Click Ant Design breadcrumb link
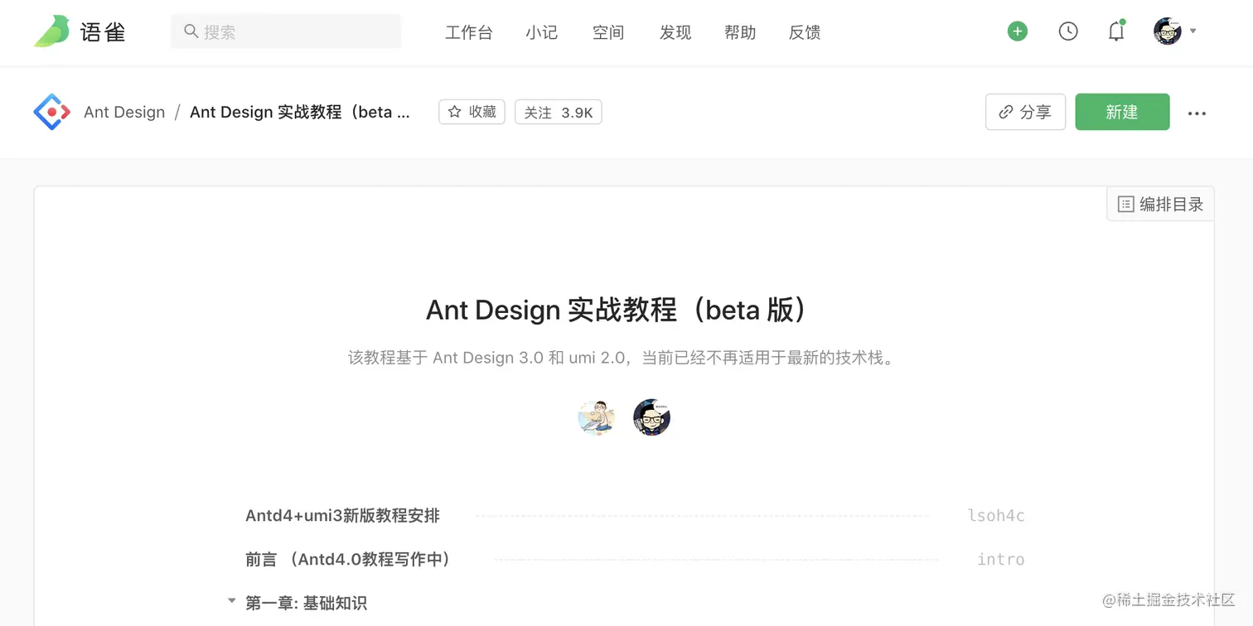1253x626 pixels. coord(124,112)
